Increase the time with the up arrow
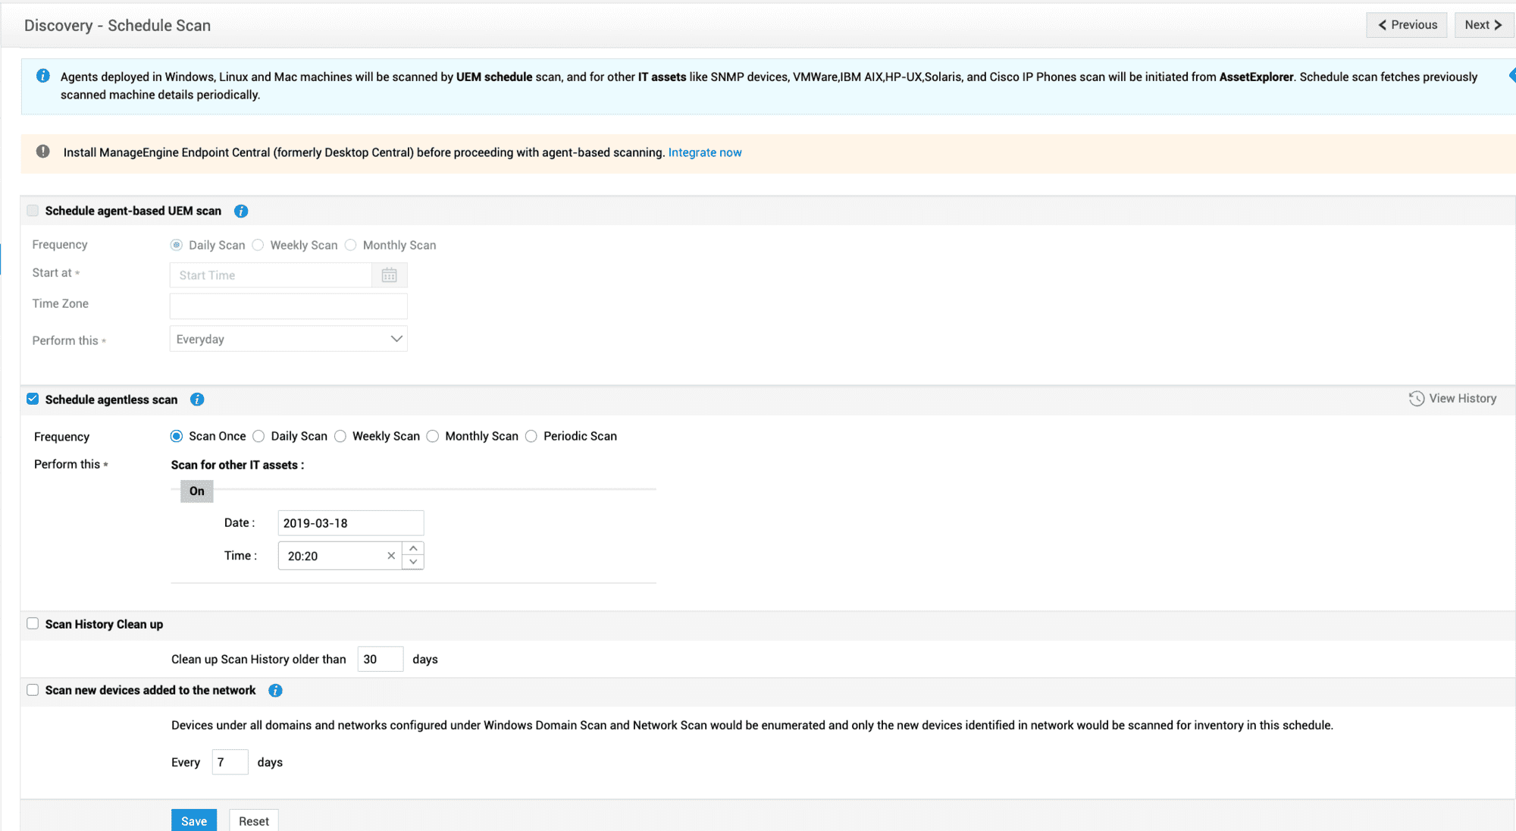This screenshot has width=1516, height=831. point(413,548)
